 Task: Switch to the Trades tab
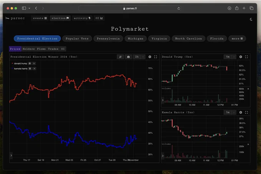pos(53,49)
